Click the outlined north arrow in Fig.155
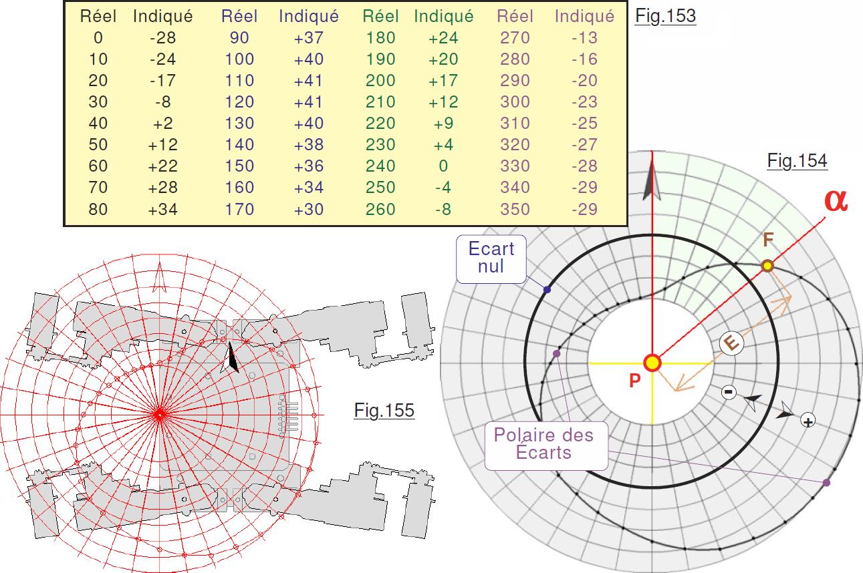Image resolution: width=863 pixels, height=573 pixels. [159, 277]
